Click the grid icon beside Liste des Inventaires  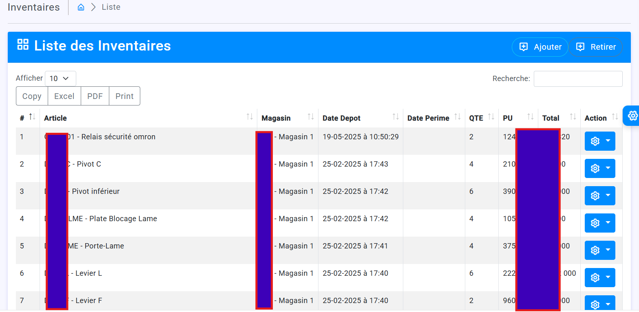coord(23,45)
